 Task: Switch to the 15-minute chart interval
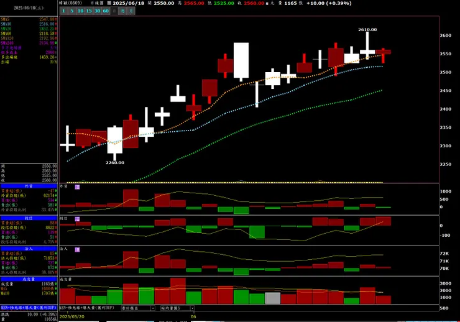(89, 11)
